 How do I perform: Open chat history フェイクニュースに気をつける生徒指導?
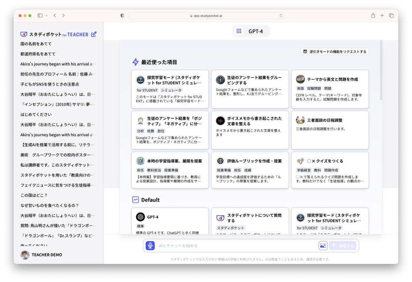coord(57,185)
